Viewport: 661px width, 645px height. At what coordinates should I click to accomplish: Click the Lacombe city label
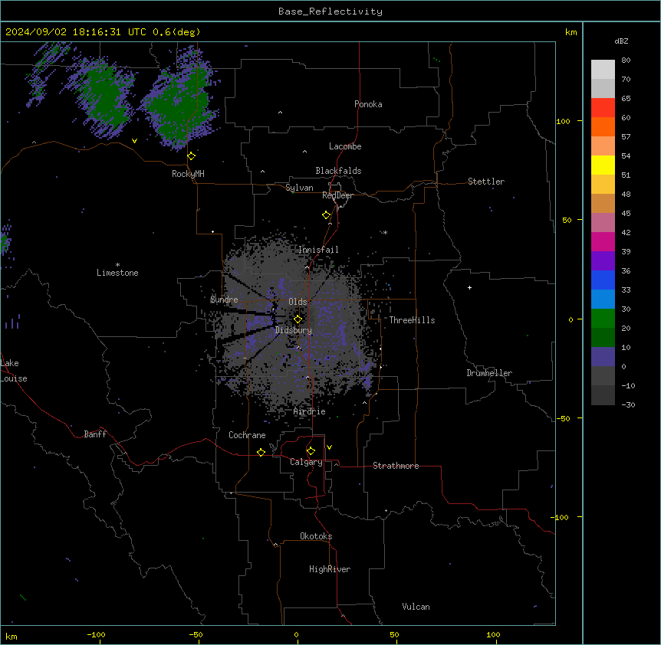345,146
